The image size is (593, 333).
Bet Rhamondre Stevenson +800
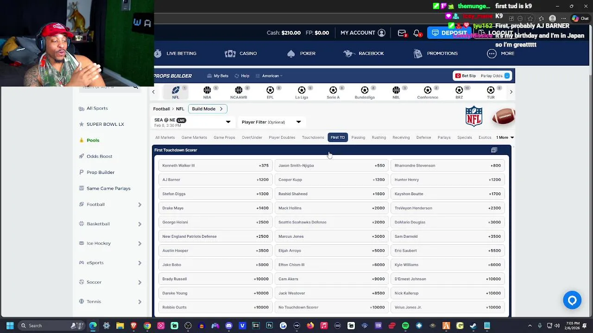448,166
